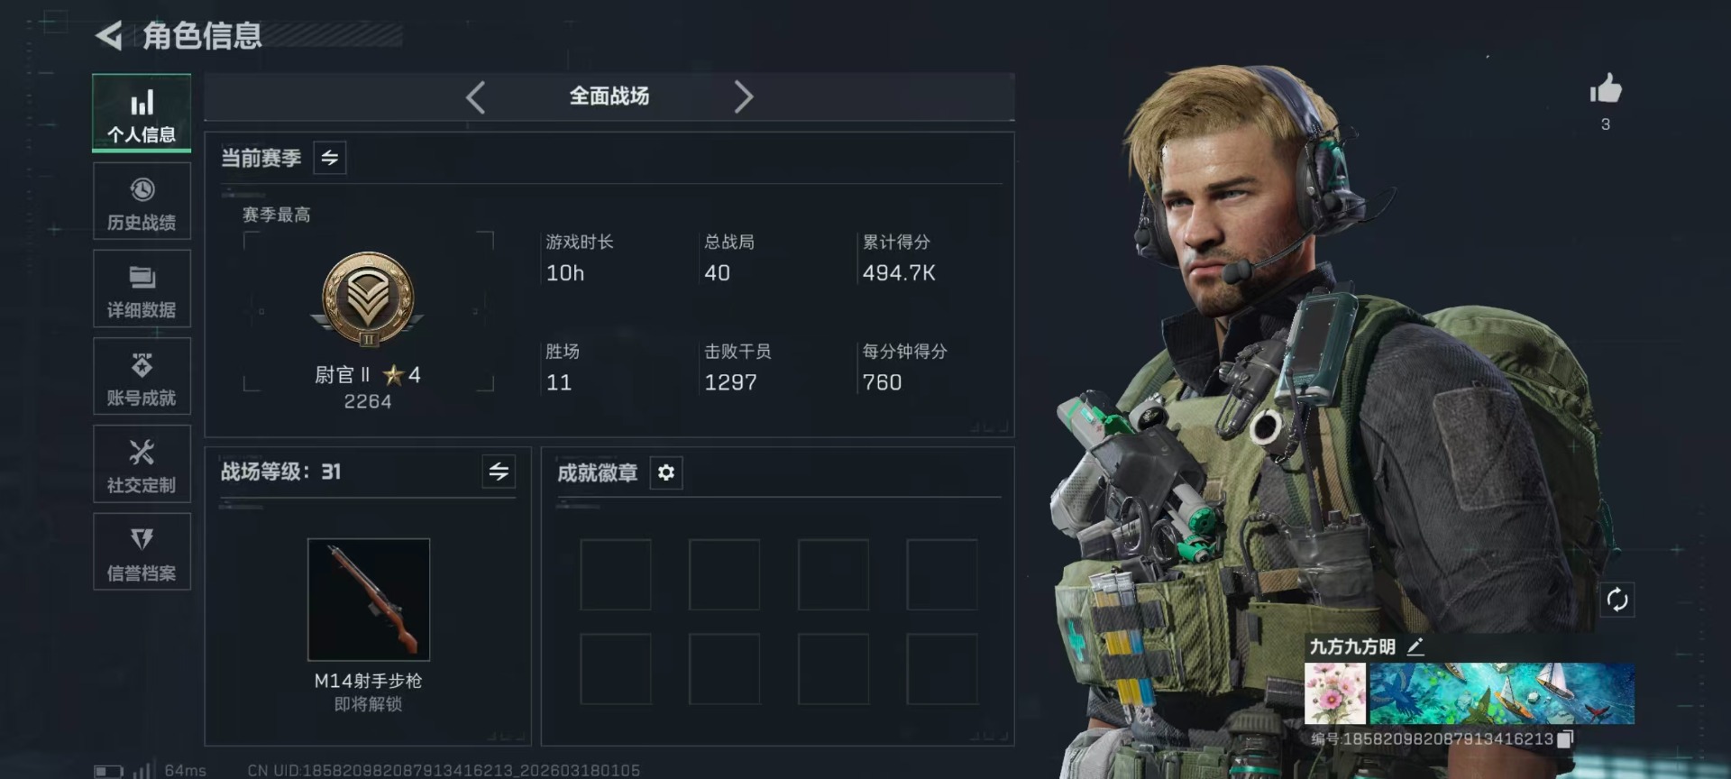Edit nickname 九方九方明 with pencil icon
The width and height of the screenshot is (1731, 779).
[1415, 646]
